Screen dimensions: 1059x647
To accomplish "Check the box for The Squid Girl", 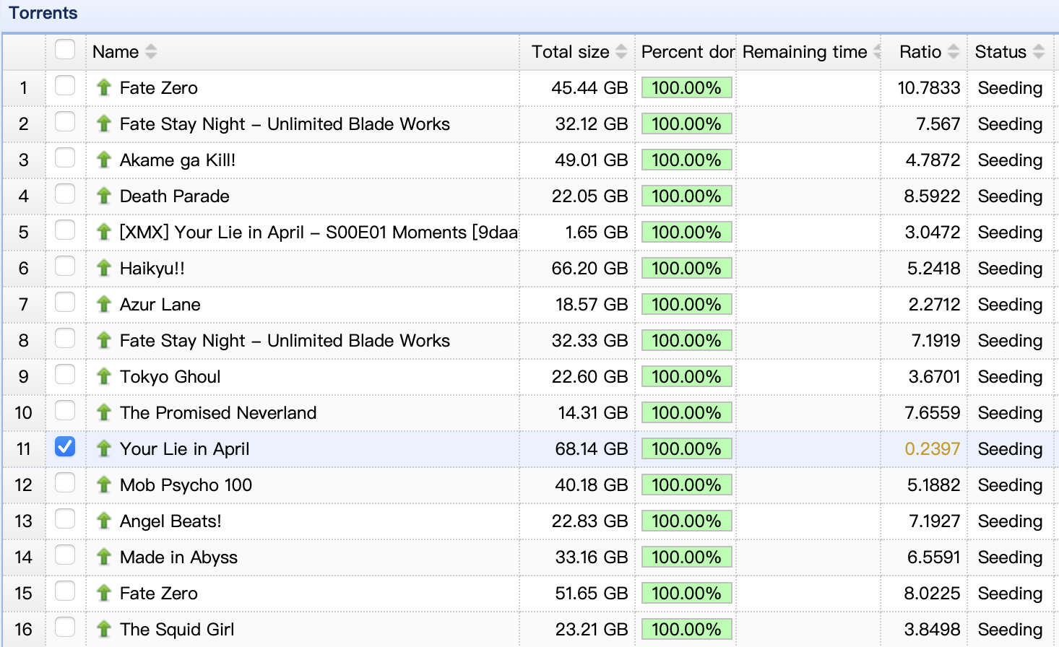I will (x=65, y=627).
